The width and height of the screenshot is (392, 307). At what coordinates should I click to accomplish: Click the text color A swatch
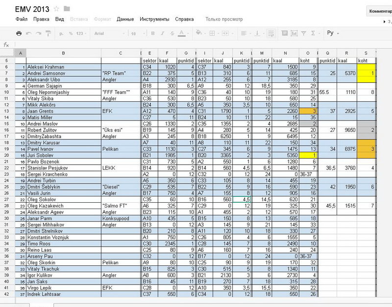click(182, 33)
